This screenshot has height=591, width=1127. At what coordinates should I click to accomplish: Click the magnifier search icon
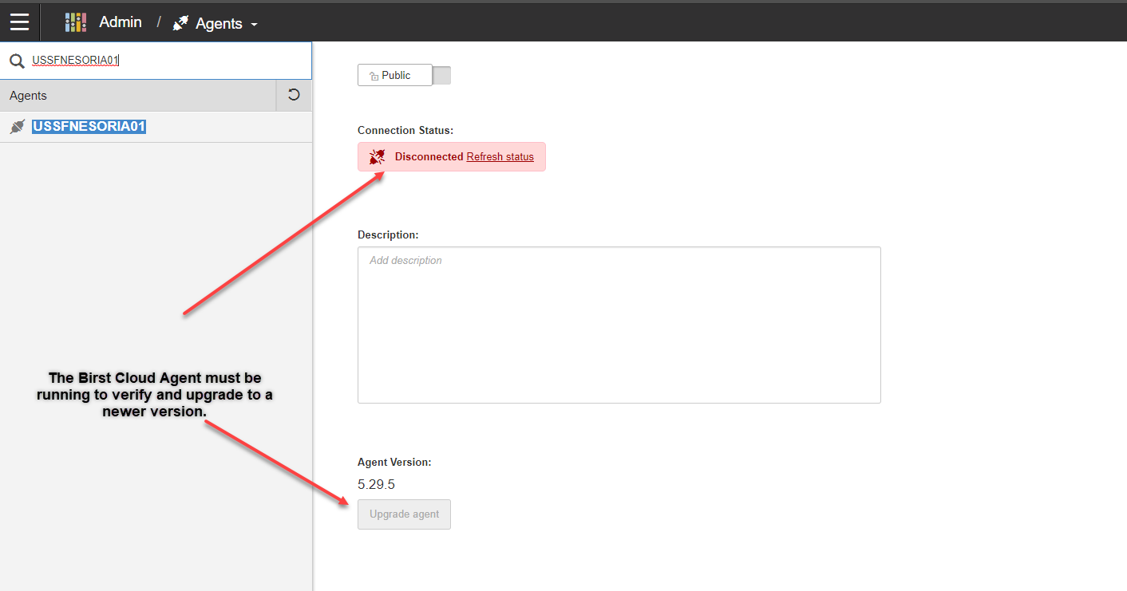[17, 61]
